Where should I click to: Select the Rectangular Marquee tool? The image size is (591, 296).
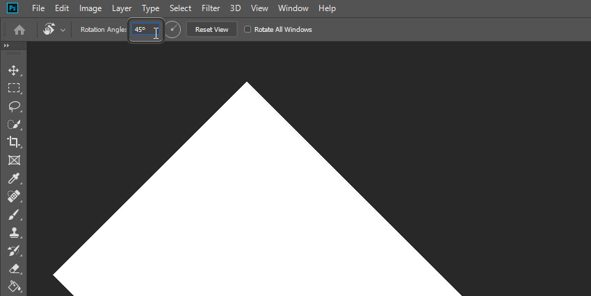coord(14,88)
